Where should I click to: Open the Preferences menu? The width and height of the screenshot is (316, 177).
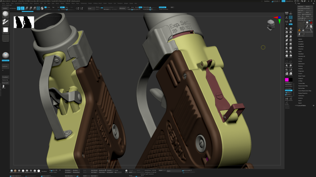(x=84, y=3)
